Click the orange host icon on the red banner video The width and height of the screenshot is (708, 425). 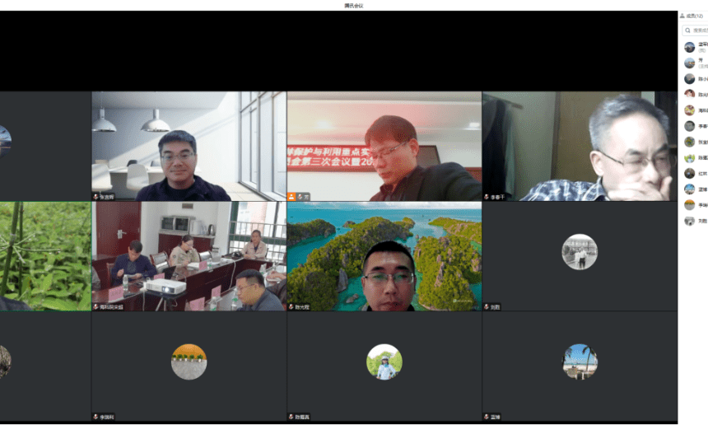(x=292, y=197)
